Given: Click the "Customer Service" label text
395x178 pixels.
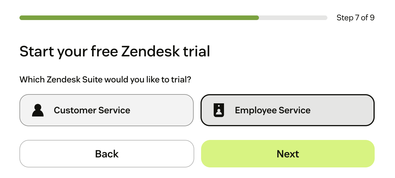Looking at the screenshot, I should (92, 110).
